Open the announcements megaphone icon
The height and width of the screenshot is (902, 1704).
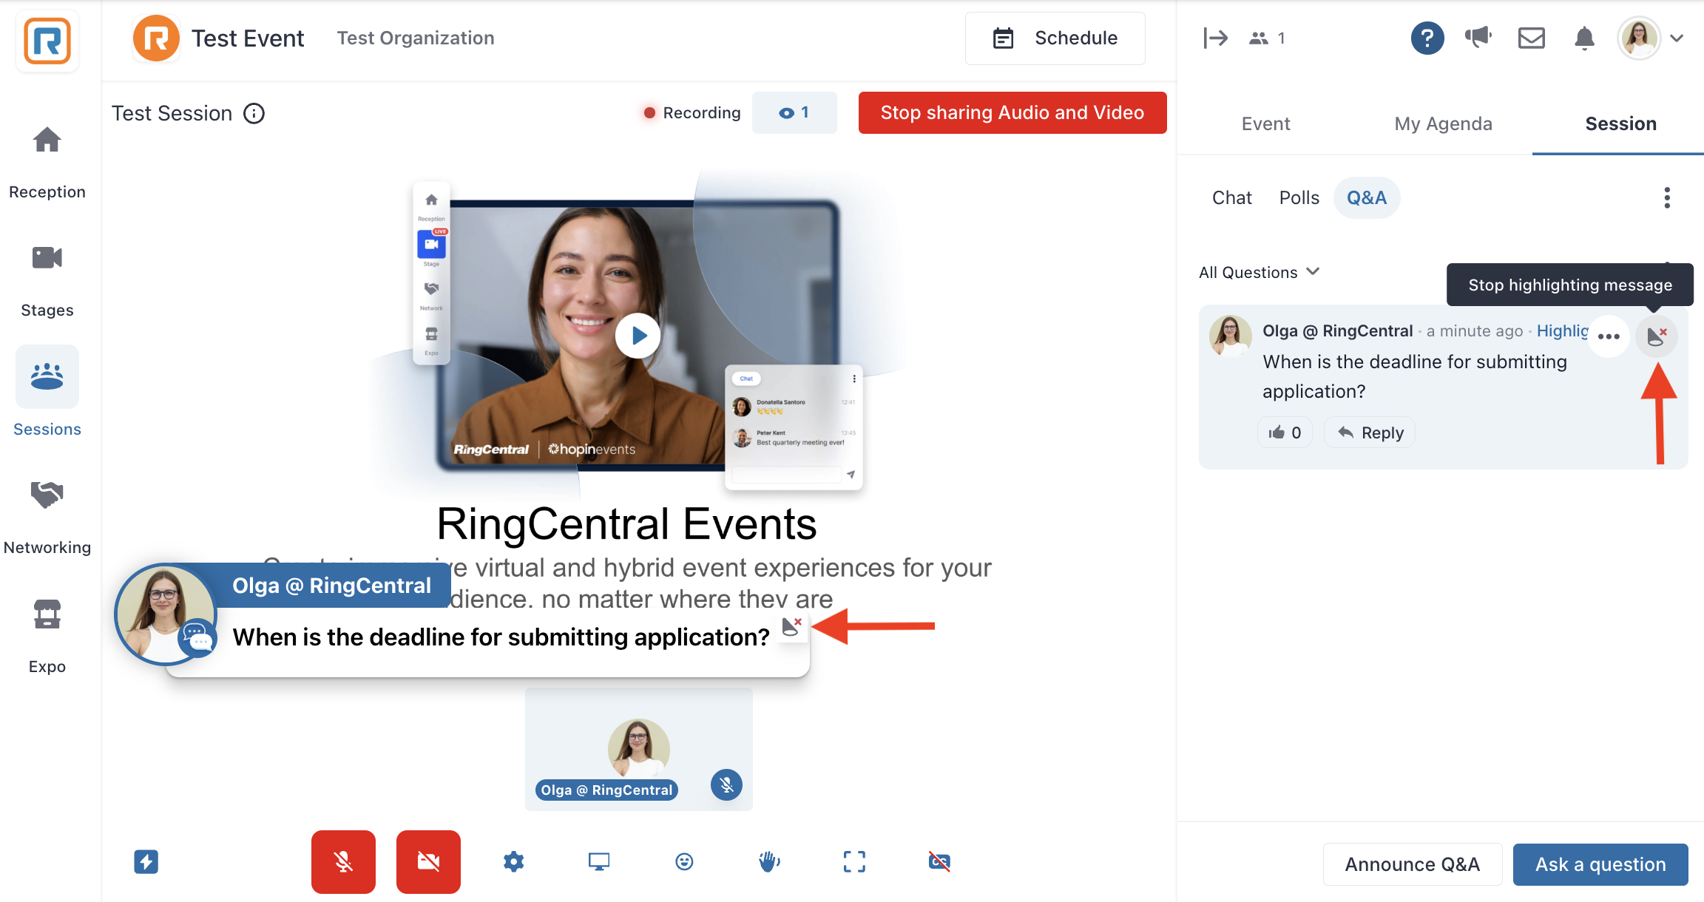pos(1478,37)
